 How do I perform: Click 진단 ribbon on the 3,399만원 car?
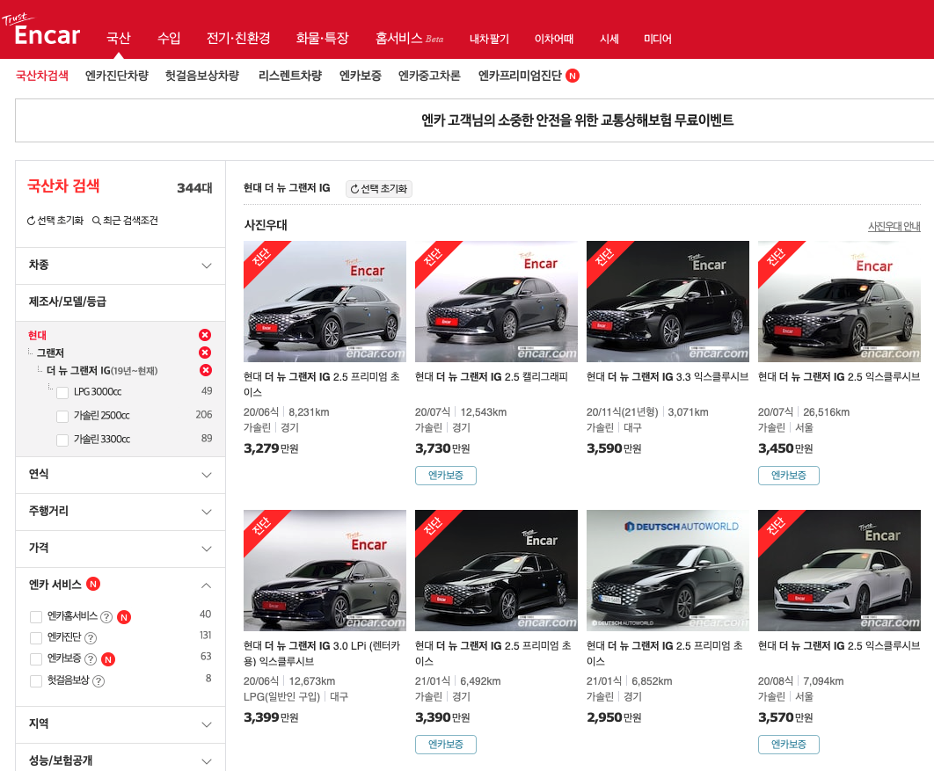click(262, 527)
